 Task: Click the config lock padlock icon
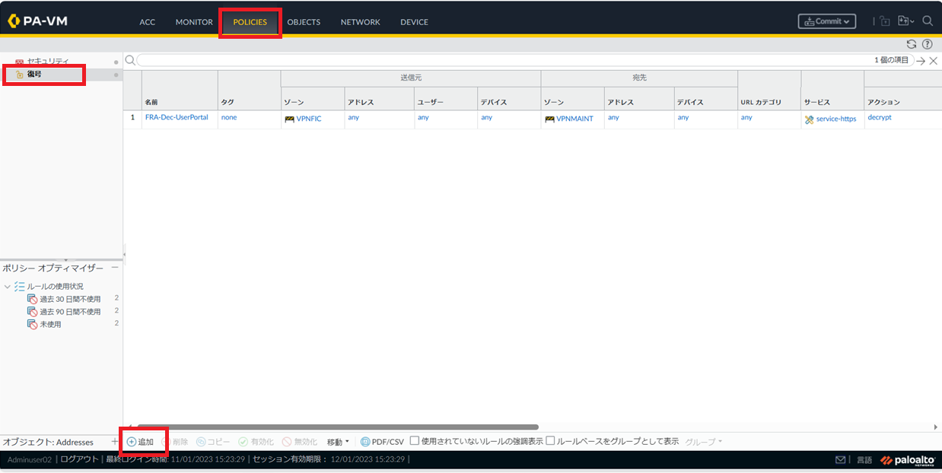[885, 21]
